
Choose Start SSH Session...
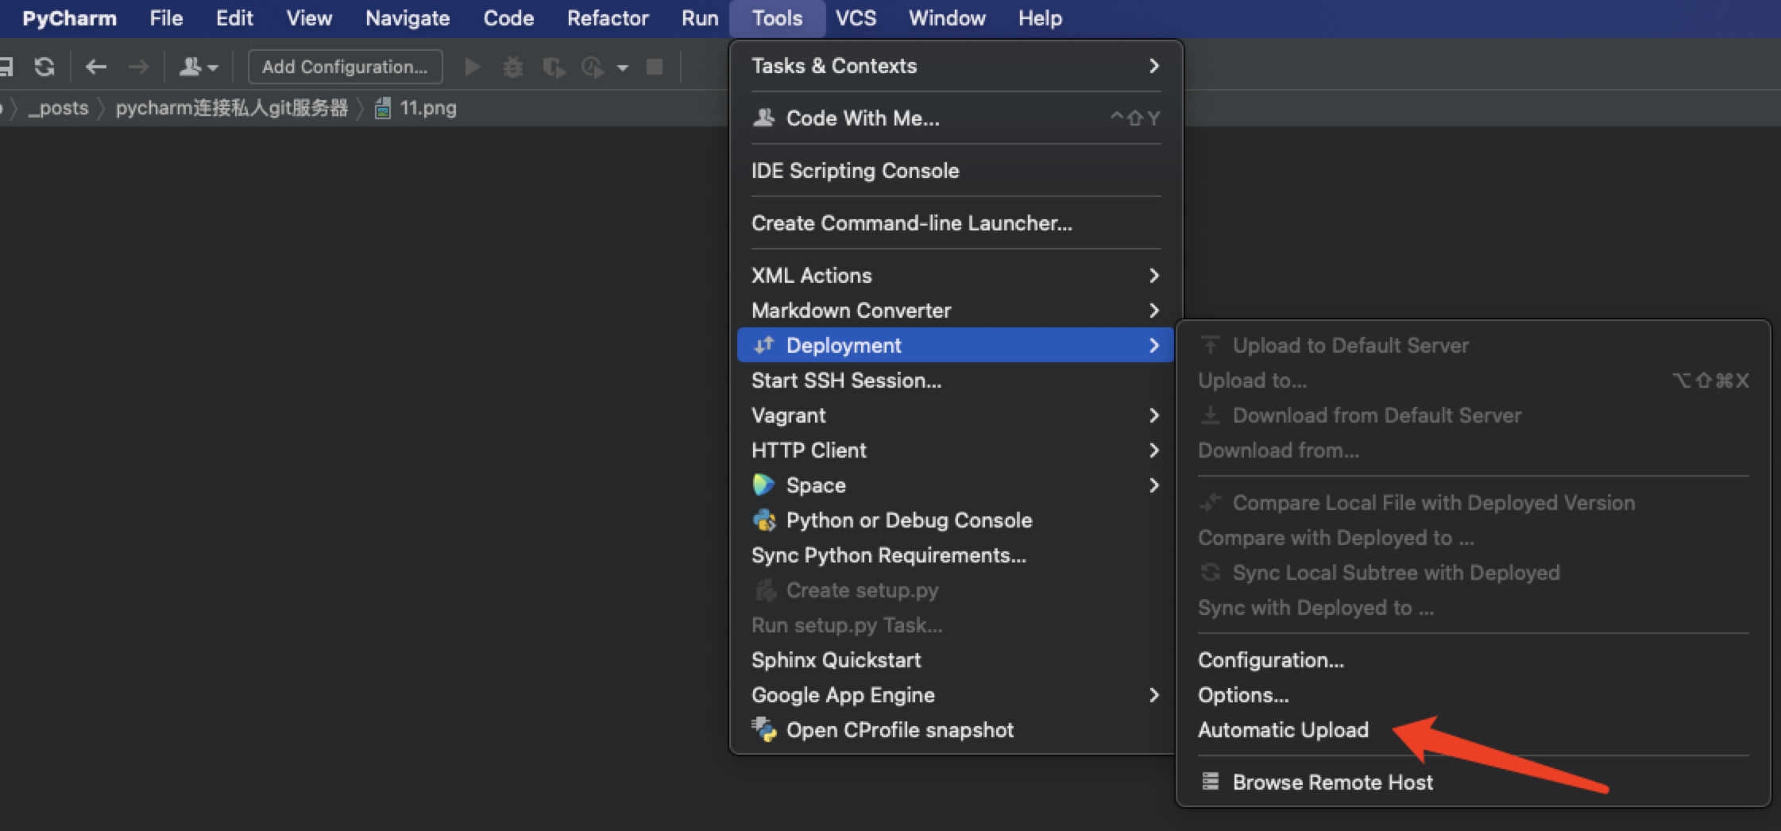(956, 381)
